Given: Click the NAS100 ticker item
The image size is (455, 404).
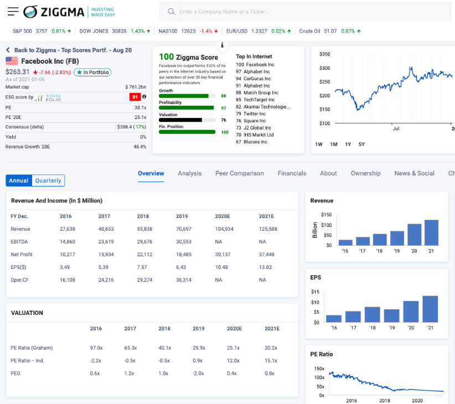Looking at the screenshot, I should point(188,31).
